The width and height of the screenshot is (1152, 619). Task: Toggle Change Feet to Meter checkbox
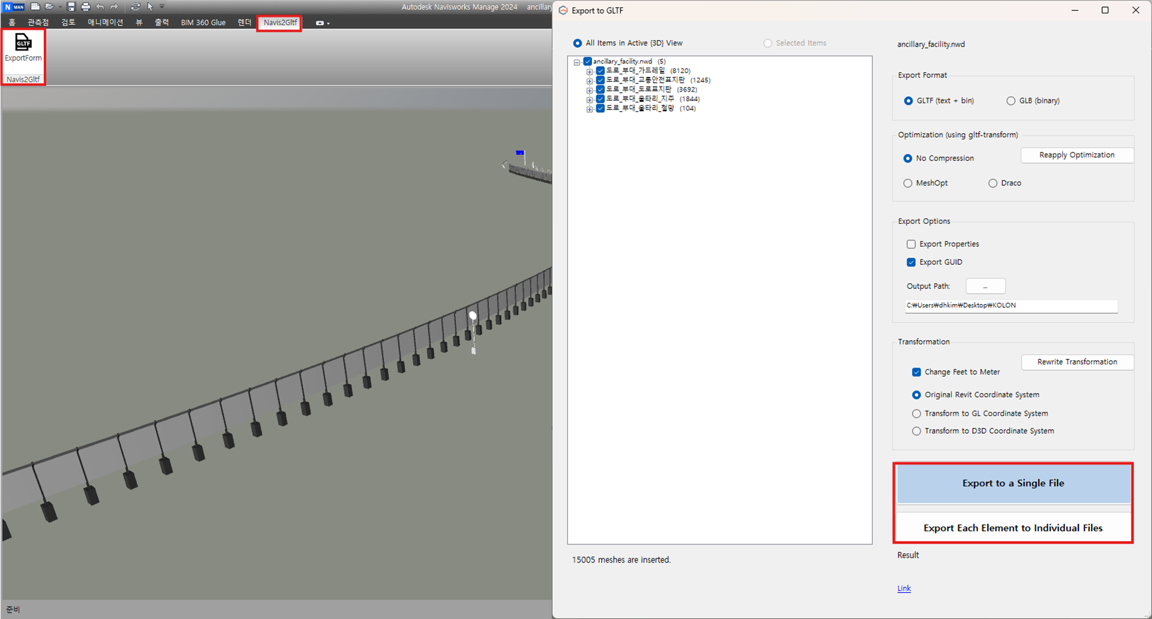point(916,372)
